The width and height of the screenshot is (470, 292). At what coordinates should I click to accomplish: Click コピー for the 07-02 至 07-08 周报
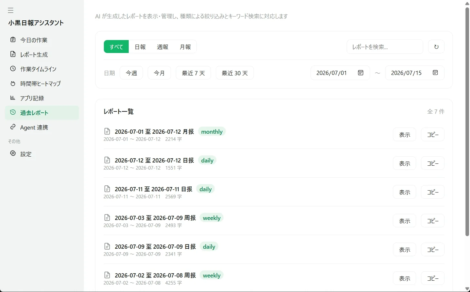pos(433,278)
